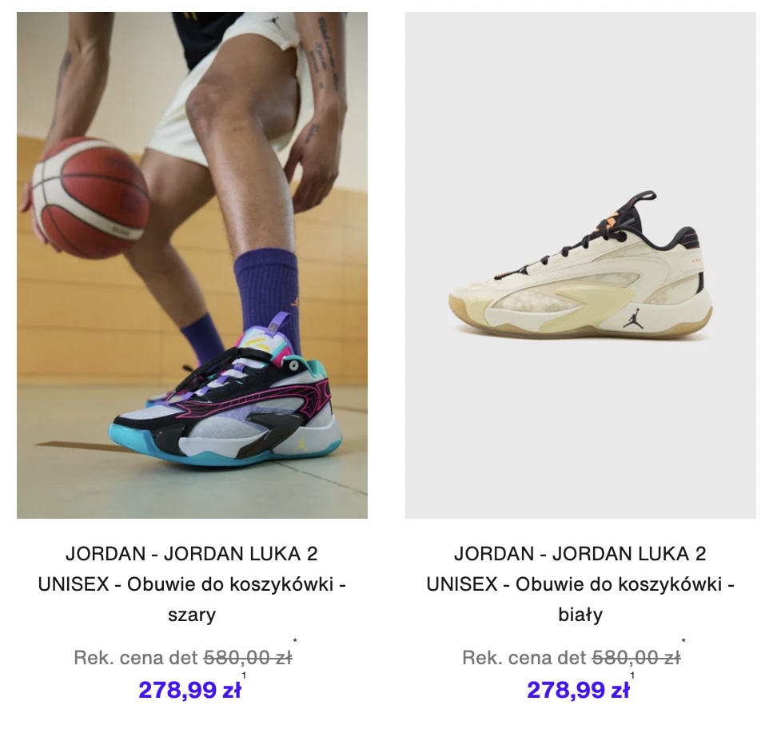Click the Jumpman logo on the white shoe
Image resolution: width=769 pixels, height=729 pixels.
click(x=632, y=320)
